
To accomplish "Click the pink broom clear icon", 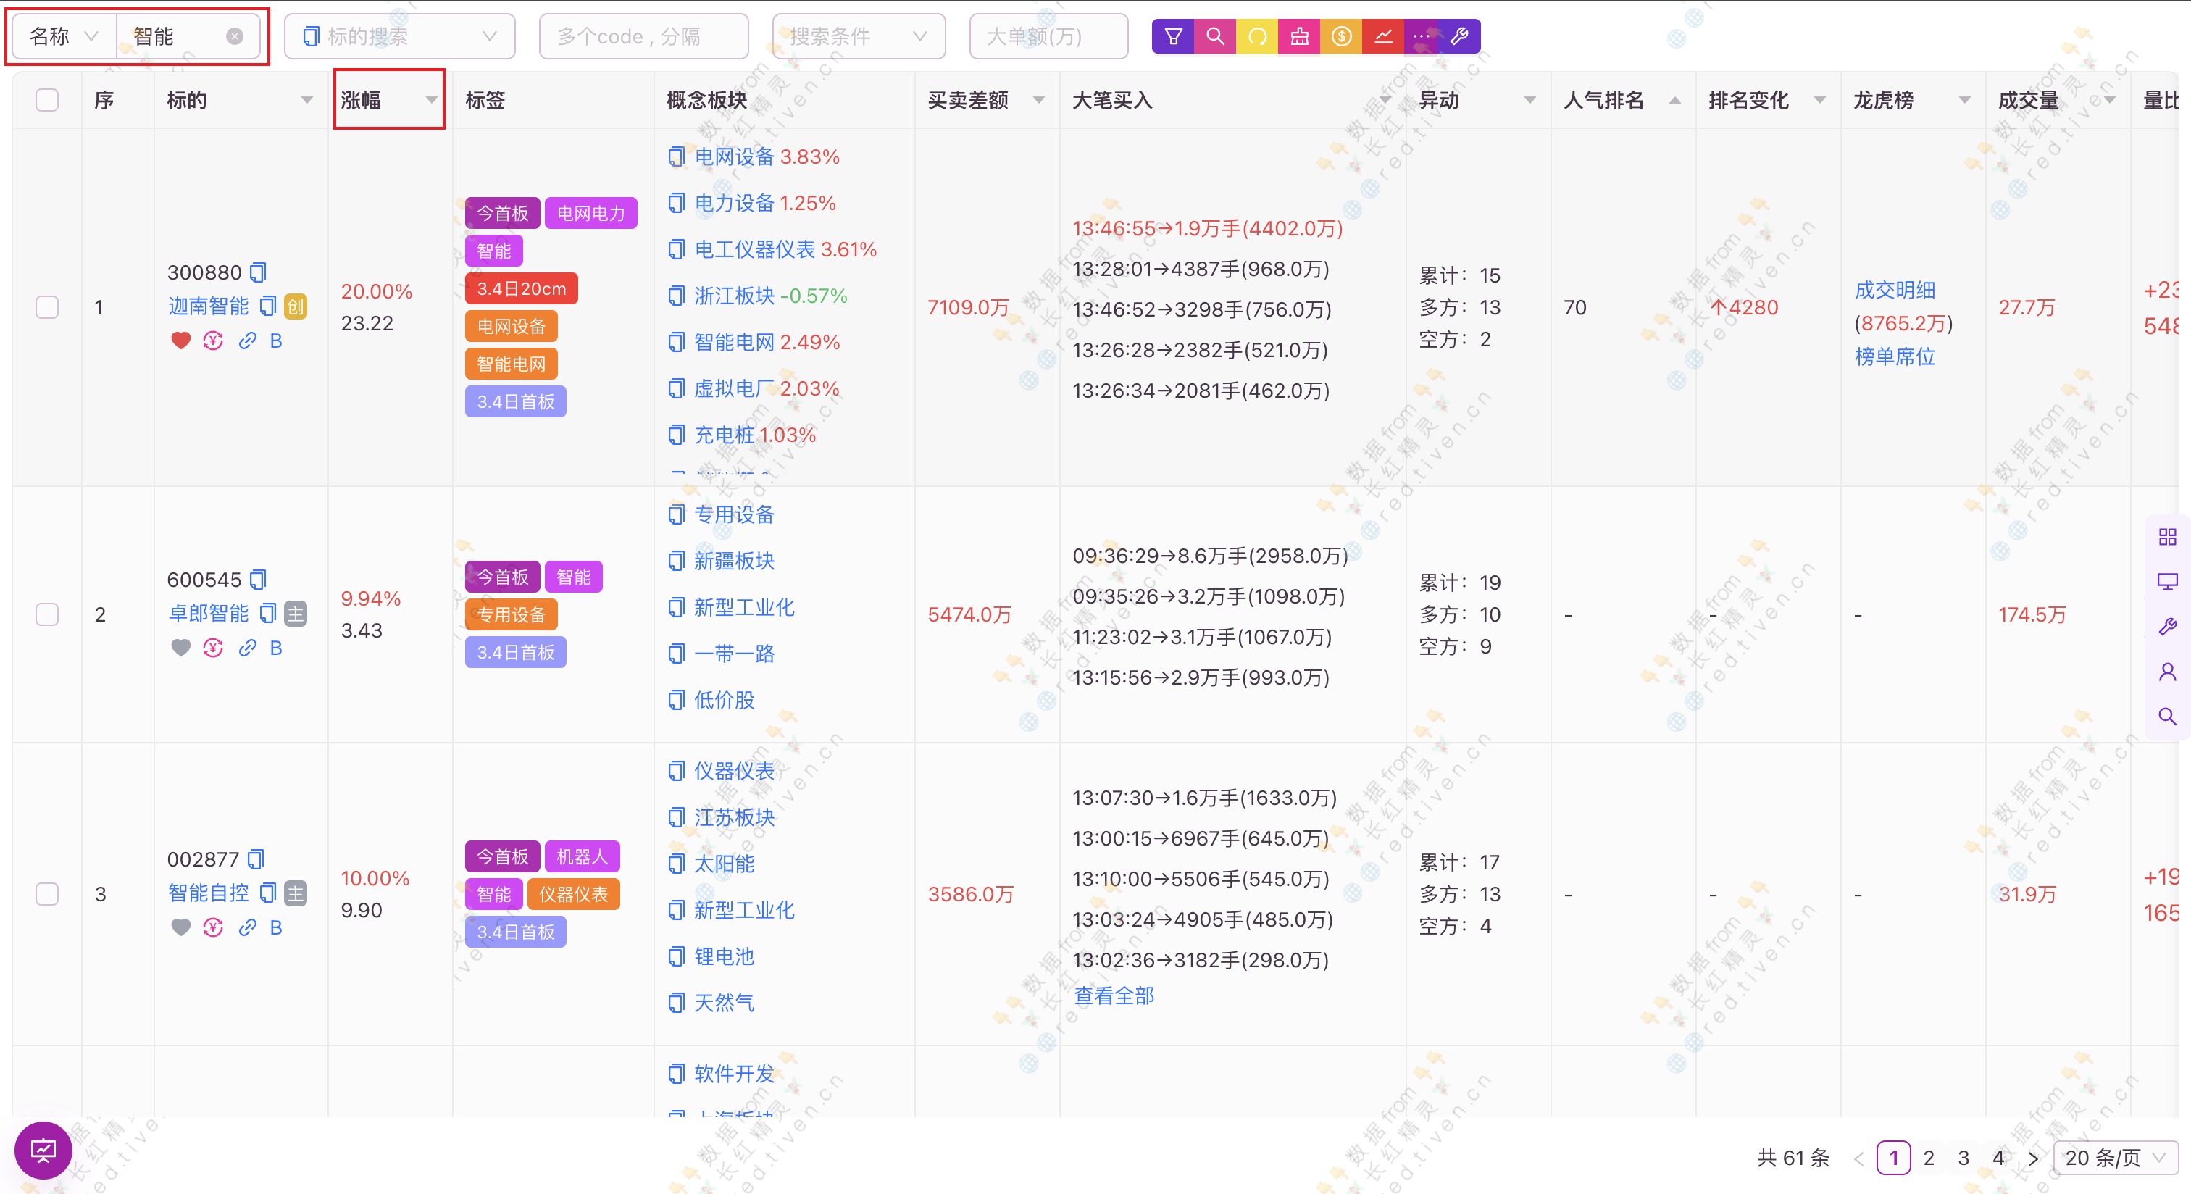I will pyautogui.click(x=1299, y=36).
